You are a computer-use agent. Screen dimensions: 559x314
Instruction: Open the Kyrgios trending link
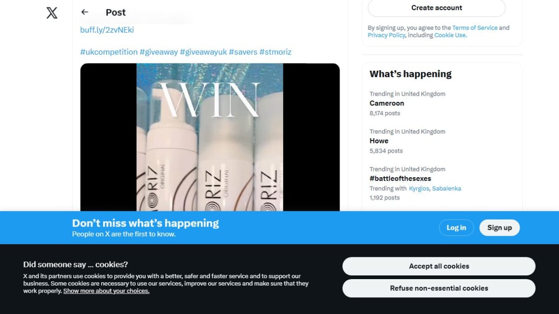coord(419,188)
